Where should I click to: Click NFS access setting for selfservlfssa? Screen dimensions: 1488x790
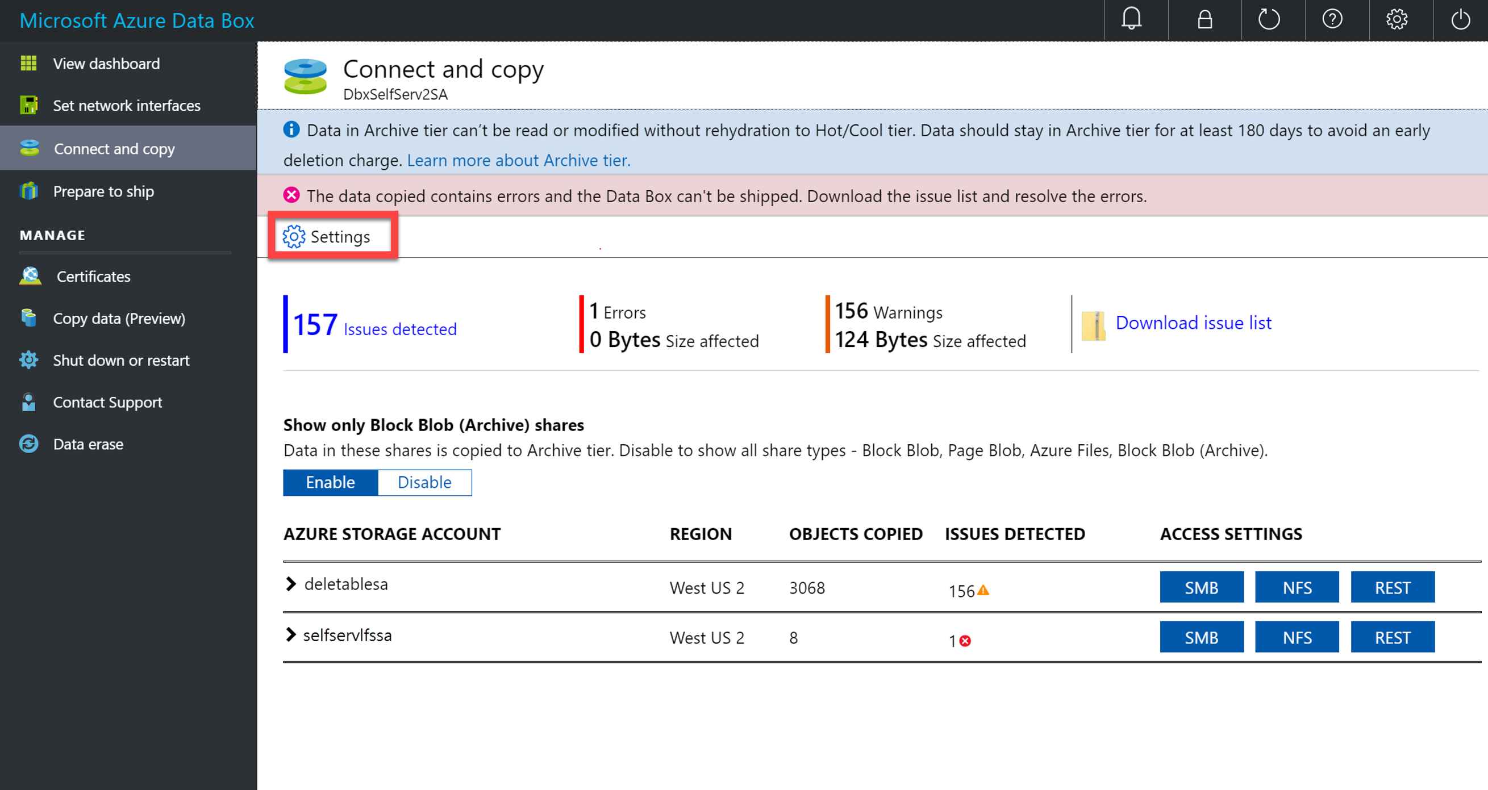click(1298, 638)
